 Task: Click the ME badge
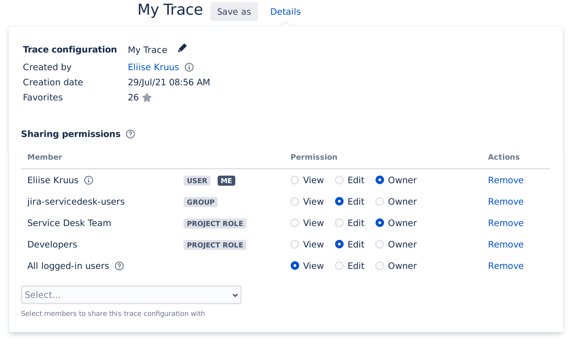[x=226, y=181]
